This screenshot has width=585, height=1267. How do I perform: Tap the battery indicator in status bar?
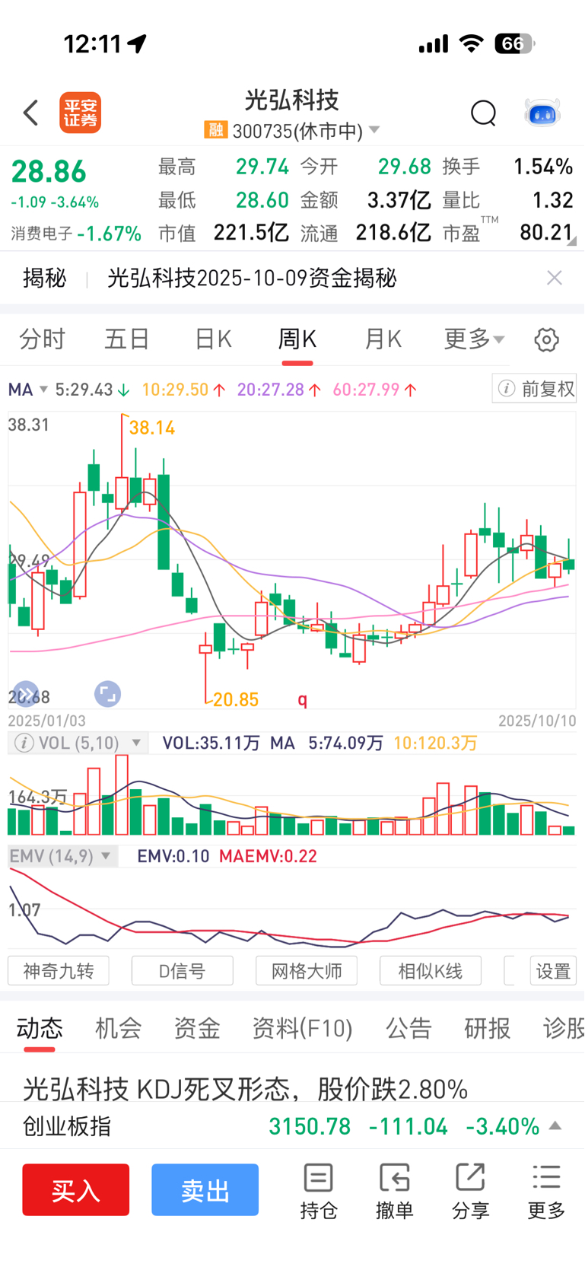515,43
